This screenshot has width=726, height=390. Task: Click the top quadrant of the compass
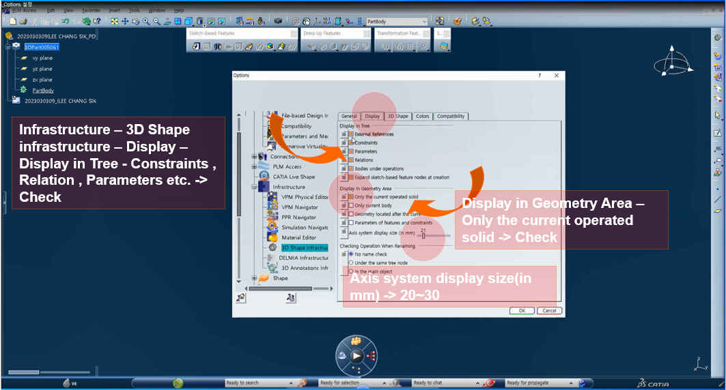pyautogui.click(x=356, y=342)
